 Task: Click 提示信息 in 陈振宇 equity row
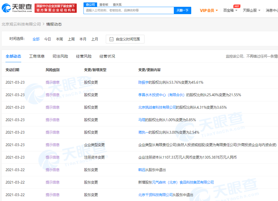click(x=52, y=82)
